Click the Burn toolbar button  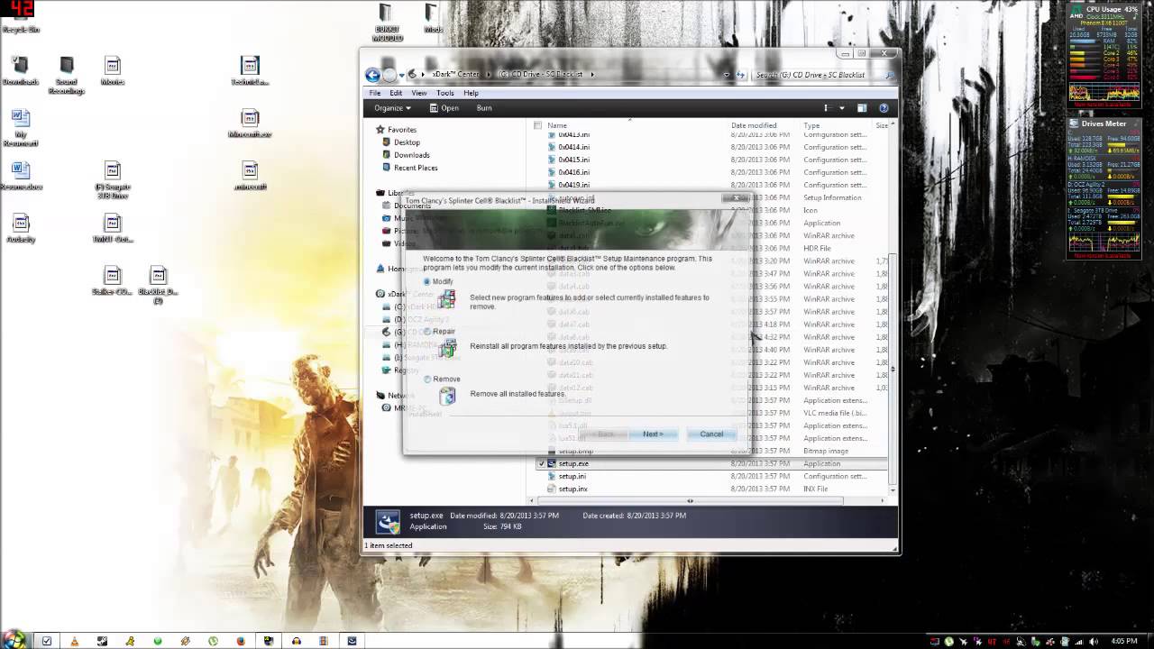[484, 108]
